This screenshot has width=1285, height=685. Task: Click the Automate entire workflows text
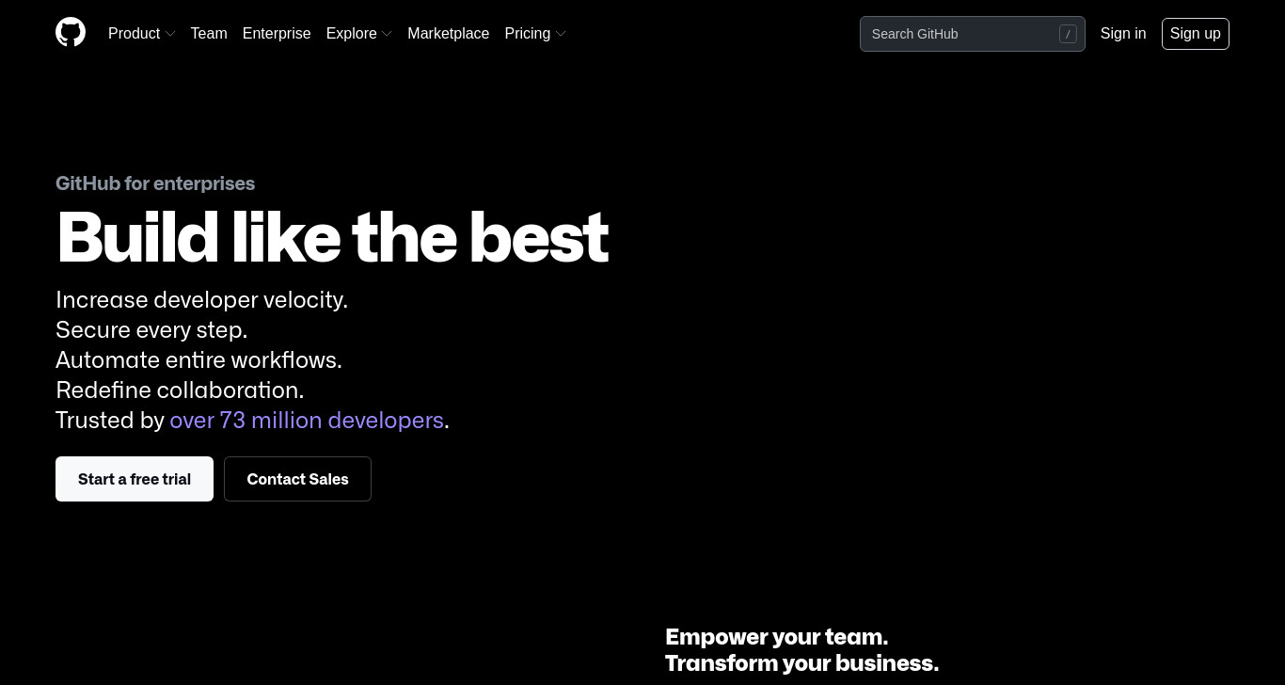(198, 359)
